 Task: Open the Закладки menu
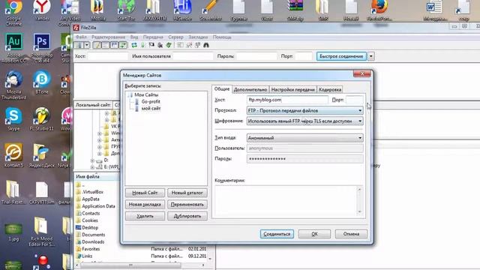[198, 37]
